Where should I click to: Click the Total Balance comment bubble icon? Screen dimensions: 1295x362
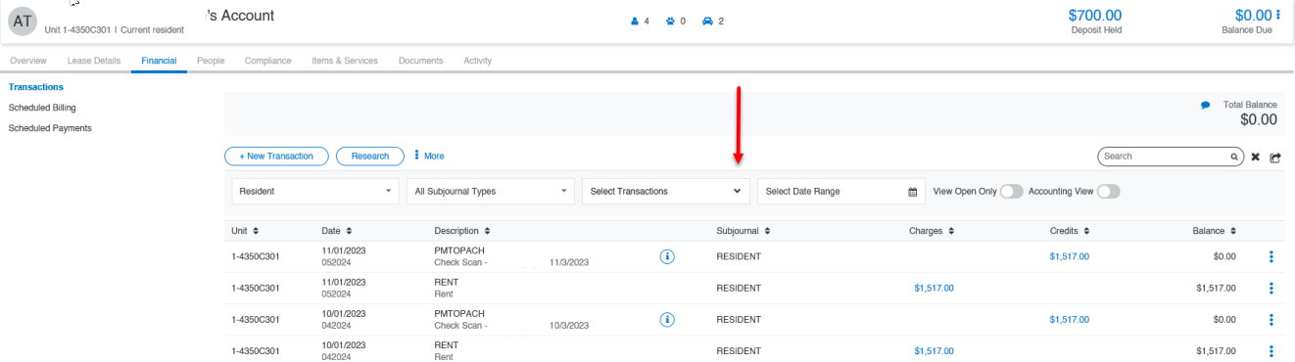pos(1205,105)
